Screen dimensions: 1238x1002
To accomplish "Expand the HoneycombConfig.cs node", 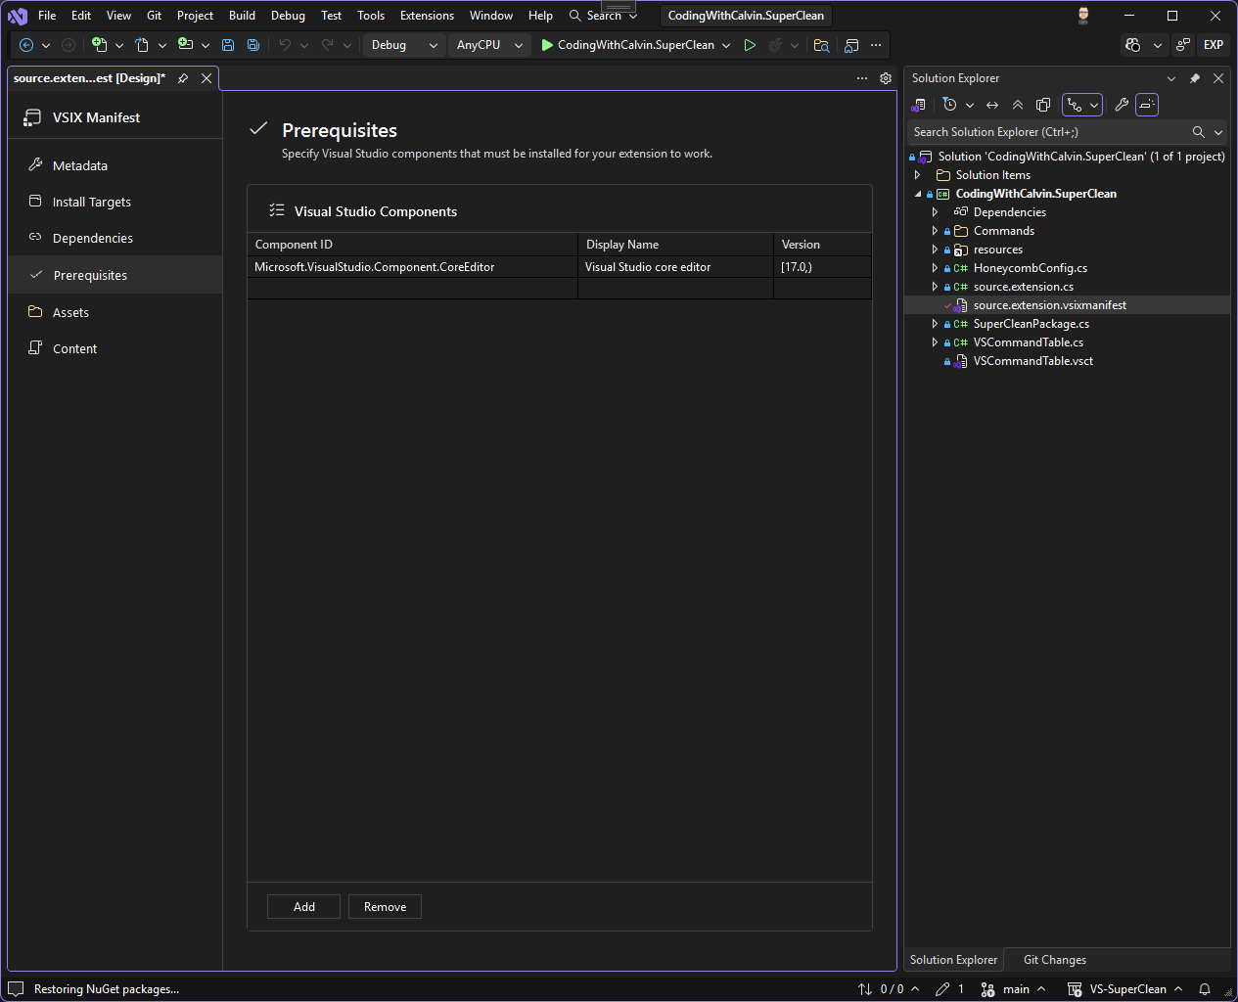I will pos(935,268).
